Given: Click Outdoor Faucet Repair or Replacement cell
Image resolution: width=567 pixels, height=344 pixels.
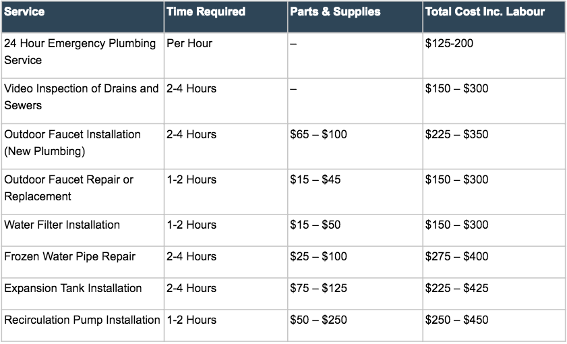Looking at the screenshot, I should [x=69, y=188].
